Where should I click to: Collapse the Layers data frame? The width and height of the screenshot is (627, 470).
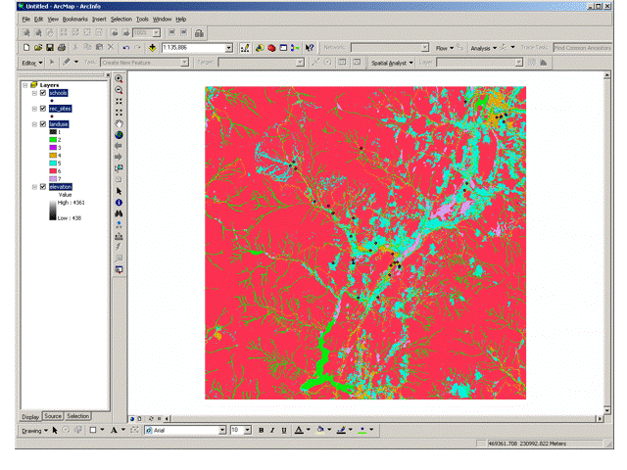[x=25, y=85]
